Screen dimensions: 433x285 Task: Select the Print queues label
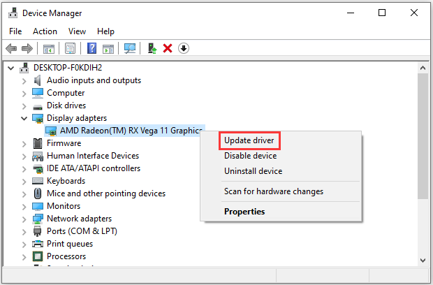click(x=70, y=244)
